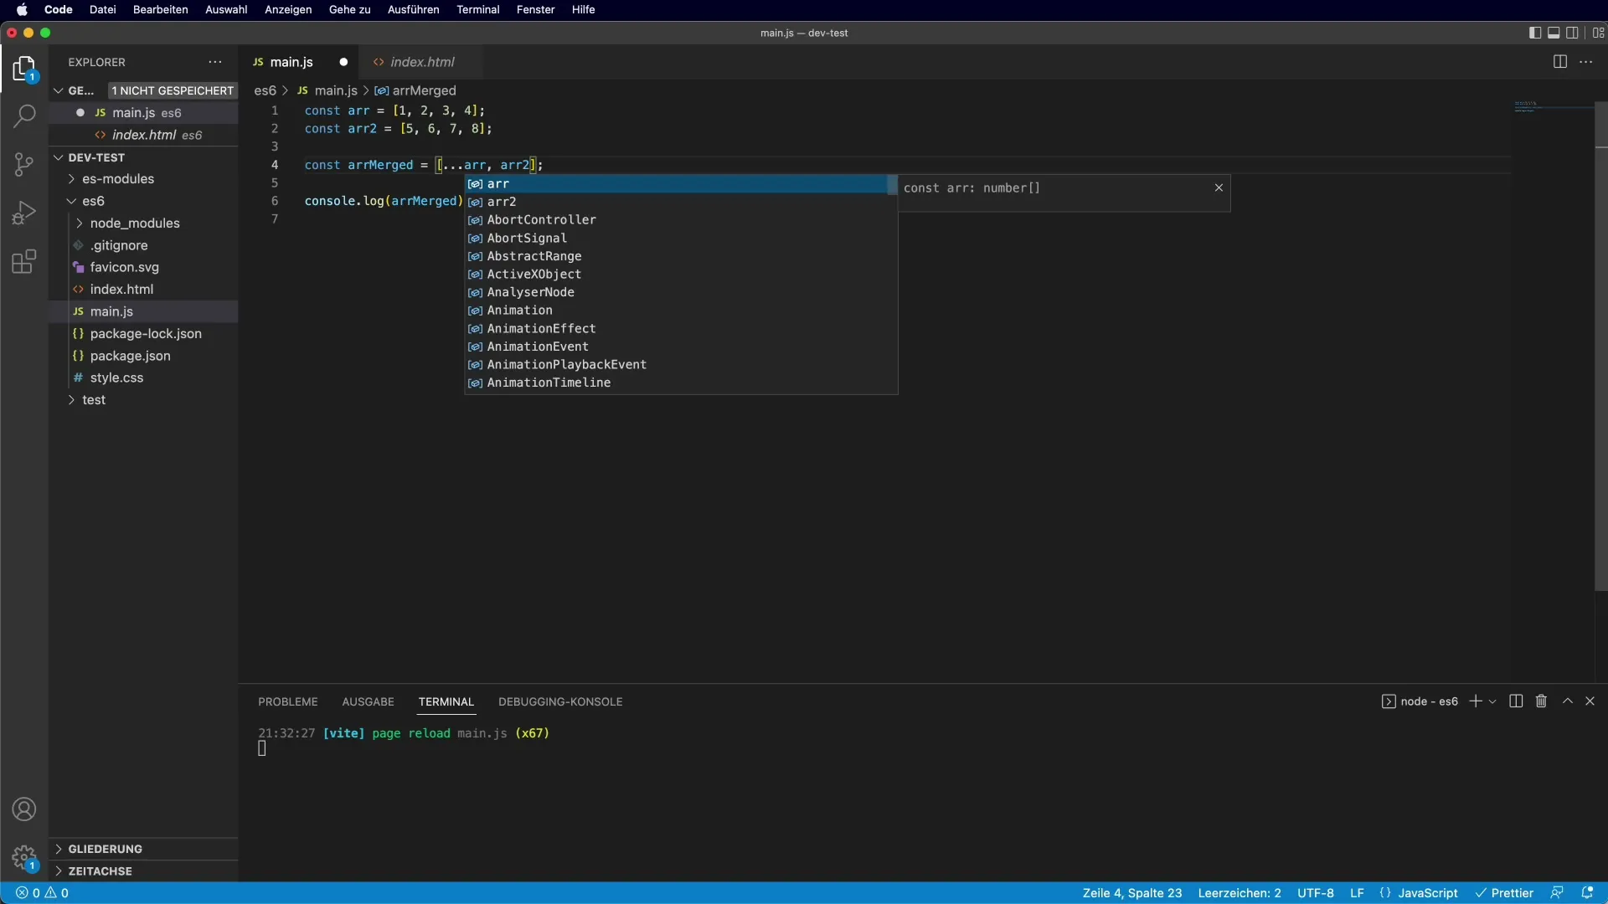The width and height of the screenshot is (1608, 904).
Task: Maximize the panel size chevron
Action: click(x=1568, y=701)
